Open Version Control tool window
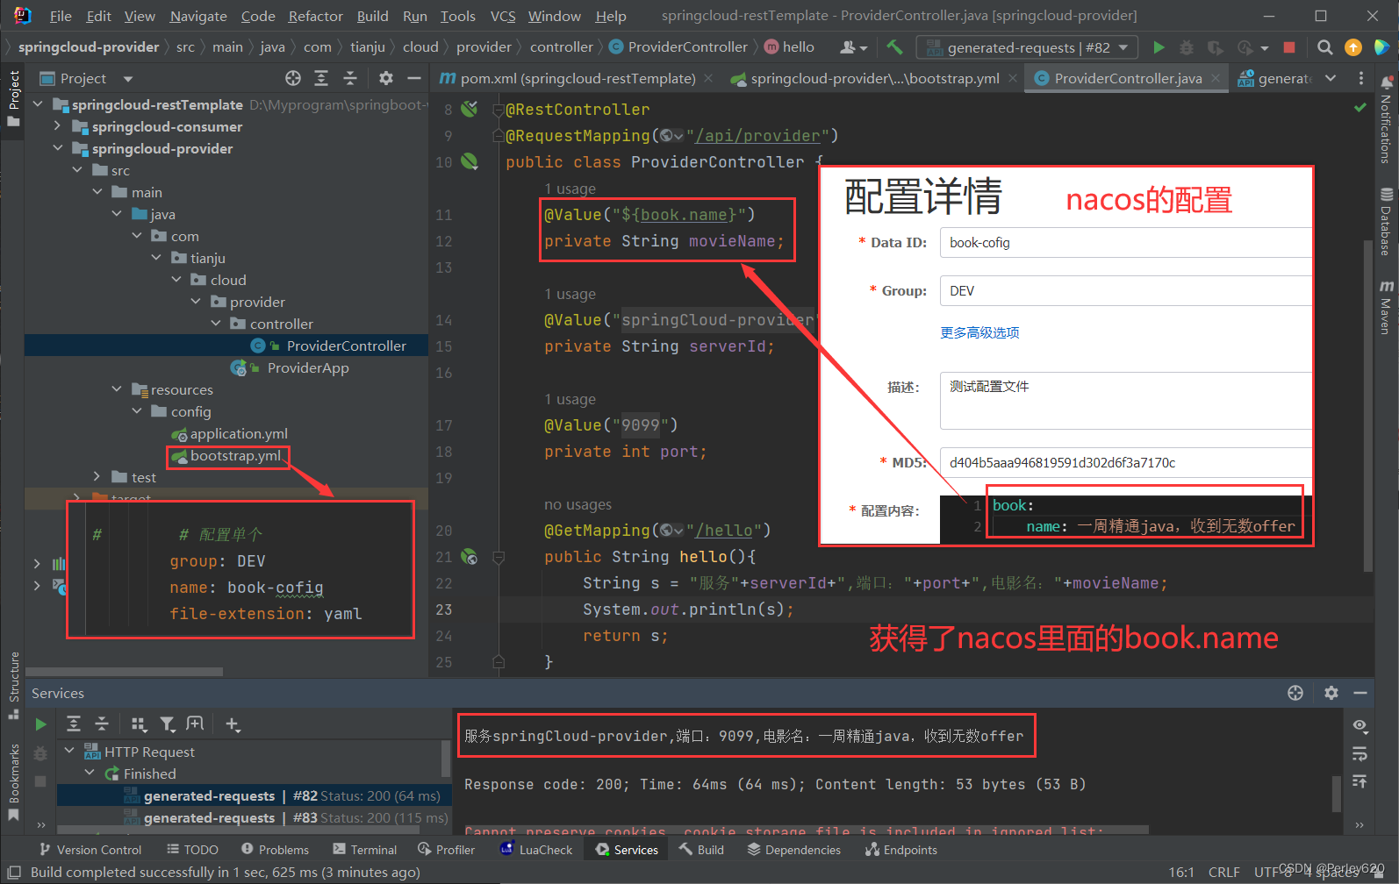 (90, 850)
